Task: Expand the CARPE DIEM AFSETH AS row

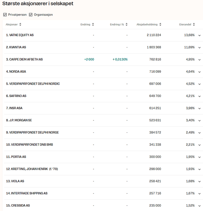Action: point(199,60)
